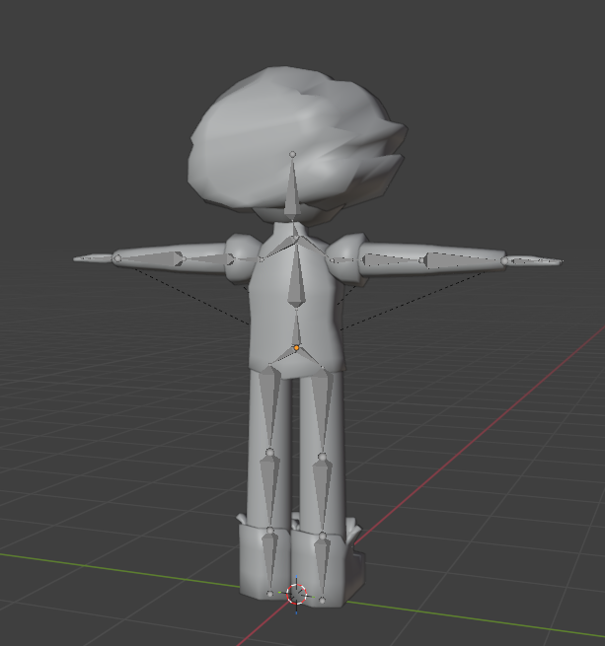Select the thigh bone of the view-right leg
Screen dimensions: 605x646
tap(323, 412)
